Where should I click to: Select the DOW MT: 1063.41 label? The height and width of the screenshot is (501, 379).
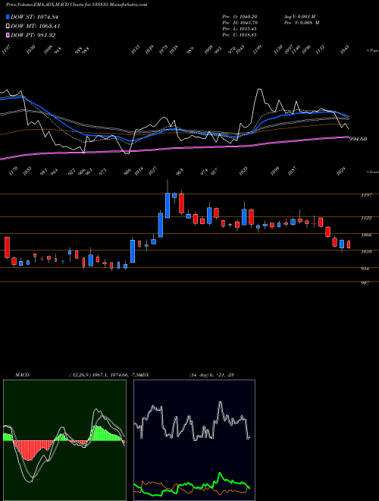(35, 26)
